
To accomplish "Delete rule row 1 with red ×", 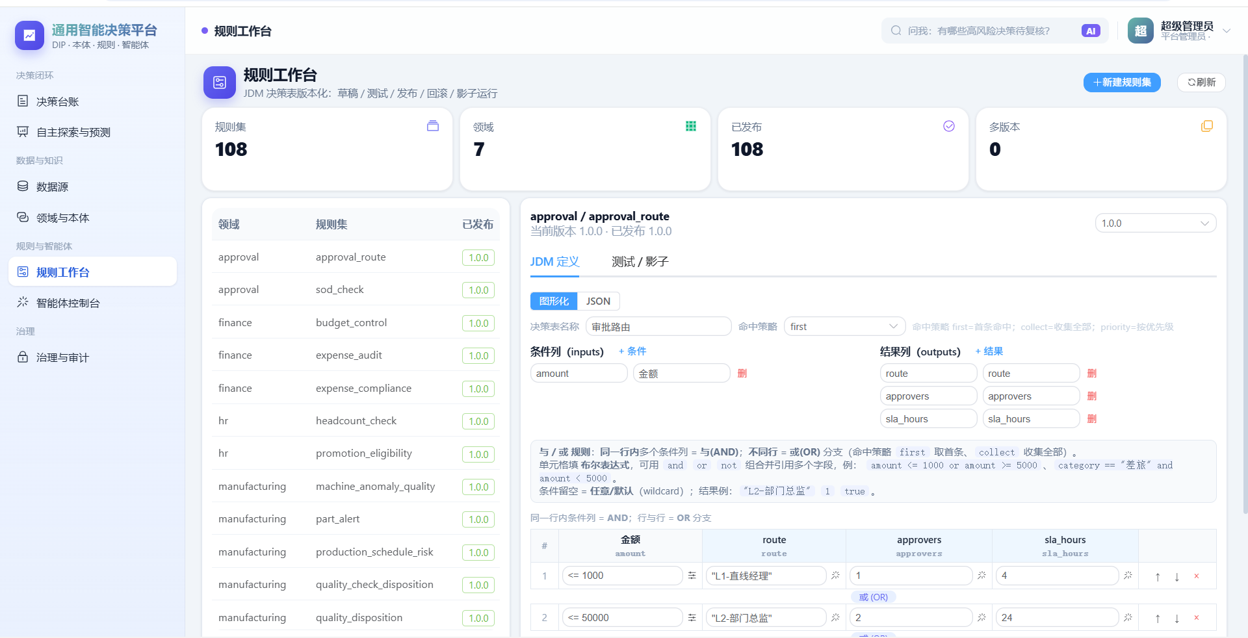I will coord(1197,576).
